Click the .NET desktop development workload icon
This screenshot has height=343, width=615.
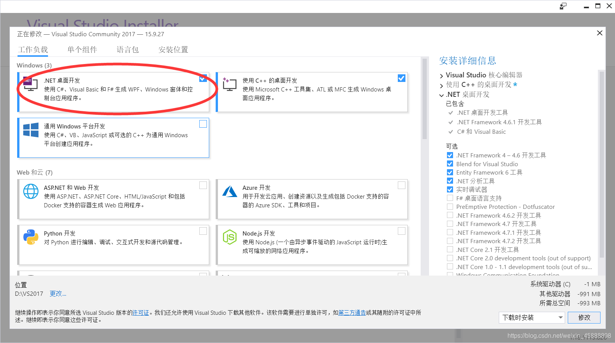[x=30, y=84]
